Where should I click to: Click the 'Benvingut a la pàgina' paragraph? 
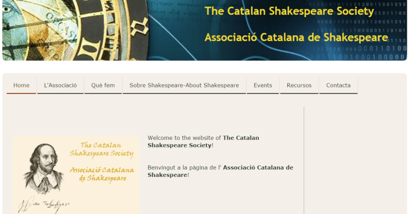click(x=221, y=171)
